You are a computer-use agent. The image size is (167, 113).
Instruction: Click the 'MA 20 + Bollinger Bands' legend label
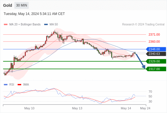pos(25,25)
